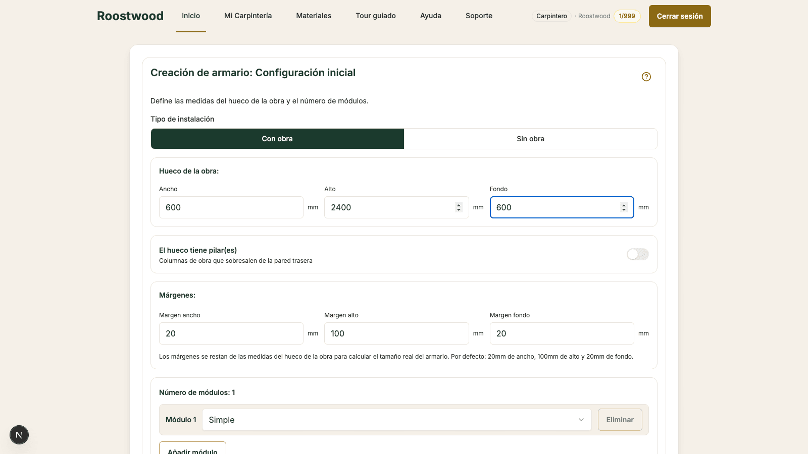This screenshot has height=454, width=808.
Task: Open the Mi Carpintería menu
Action: pyautogui.click(x=248, y=16)
